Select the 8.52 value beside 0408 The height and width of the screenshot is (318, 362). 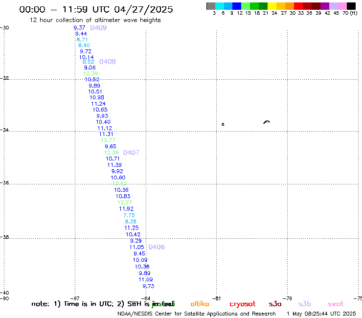point(89,62)
